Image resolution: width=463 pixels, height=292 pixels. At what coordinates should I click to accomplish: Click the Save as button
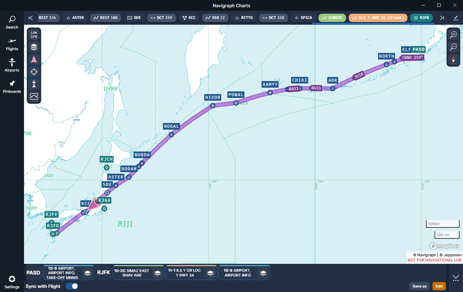[419, 286]
